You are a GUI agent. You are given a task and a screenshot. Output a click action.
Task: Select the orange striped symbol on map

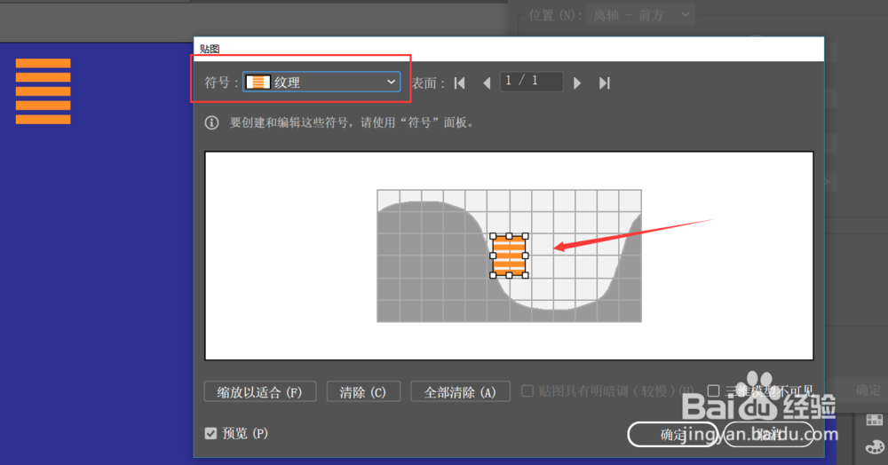tap(509, 256)
